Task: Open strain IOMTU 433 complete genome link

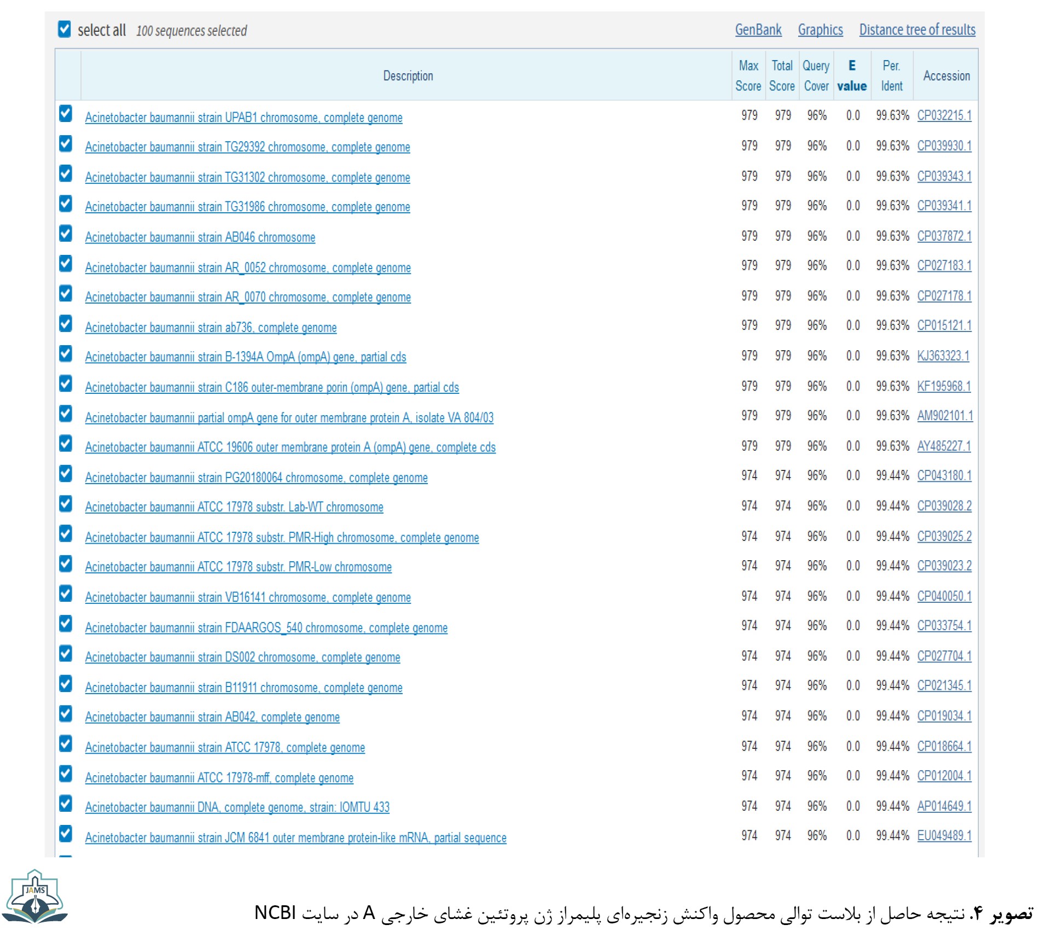Action: 237,807
